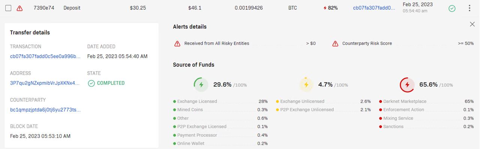Click the red alert triangle on the row
Screen dimensions: 480x149
pos(19,8)
